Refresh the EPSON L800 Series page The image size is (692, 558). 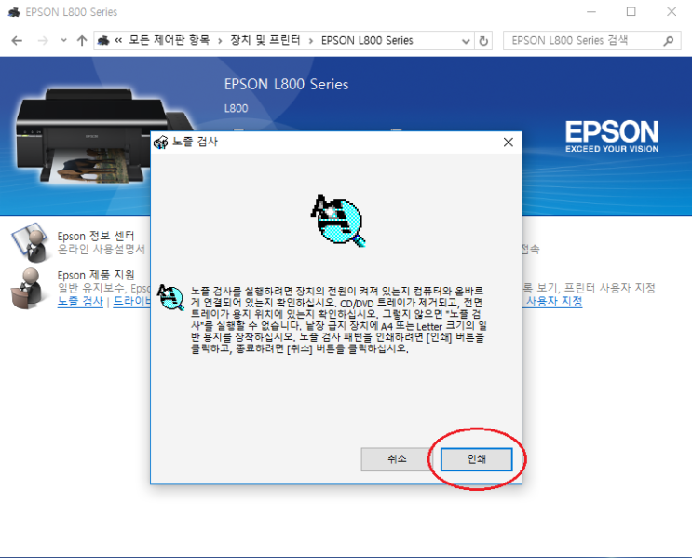[483, 41]
